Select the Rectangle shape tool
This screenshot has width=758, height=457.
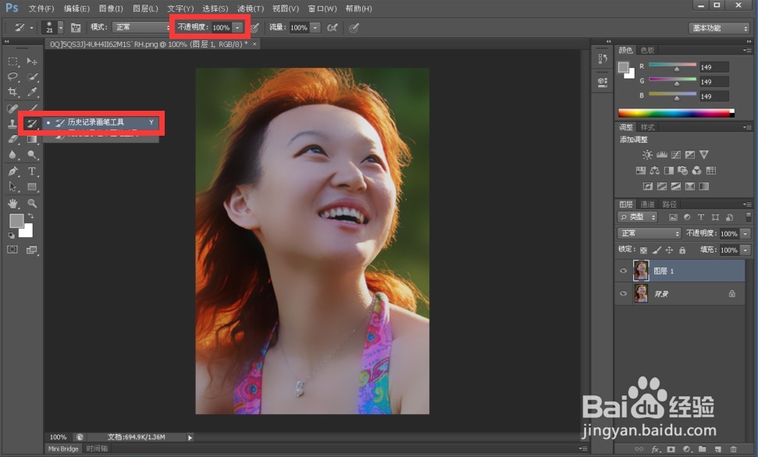32,186
